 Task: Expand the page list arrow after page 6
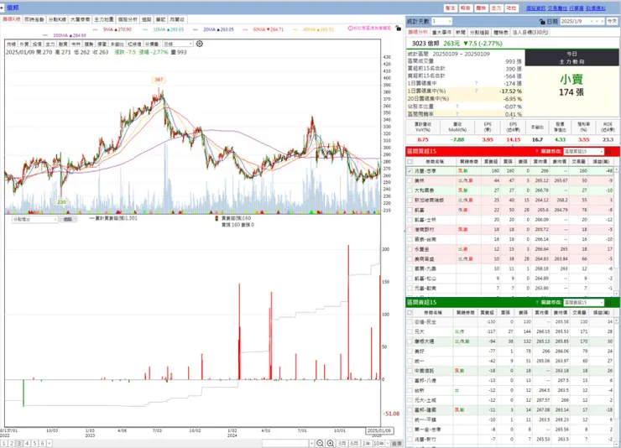point(50,443)
